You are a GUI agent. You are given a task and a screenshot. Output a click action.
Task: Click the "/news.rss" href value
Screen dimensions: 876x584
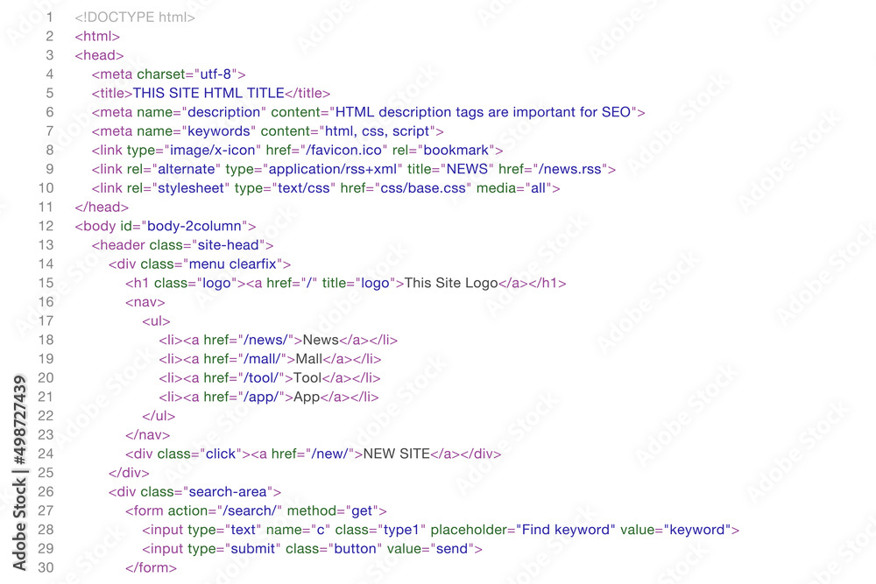pyautogui.click(x=570, y=169)
